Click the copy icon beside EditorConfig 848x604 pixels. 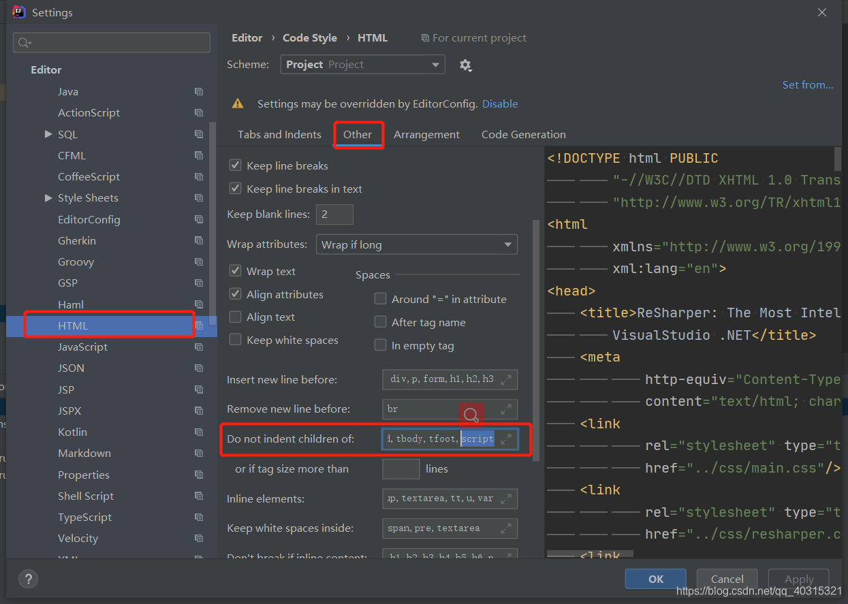point(199,219)
